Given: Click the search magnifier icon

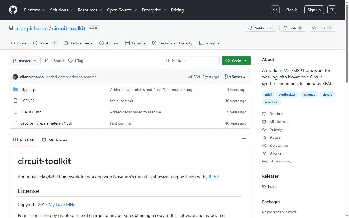Looking at the screenshot, I should (275, 10).
